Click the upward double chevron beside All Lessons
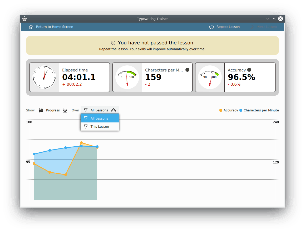The height and width of the screenshot is (232, 305). (x=114, y=110)
